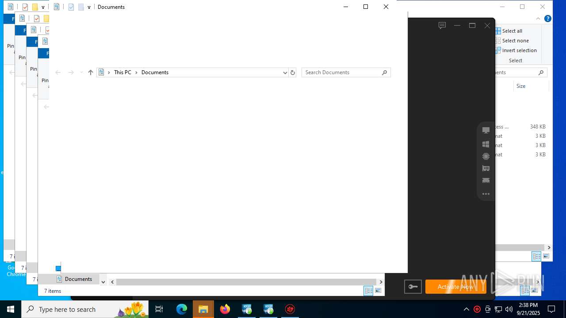Click the red gear app icon on taskbar
566x318 pixels.
[x=290, y=309]
